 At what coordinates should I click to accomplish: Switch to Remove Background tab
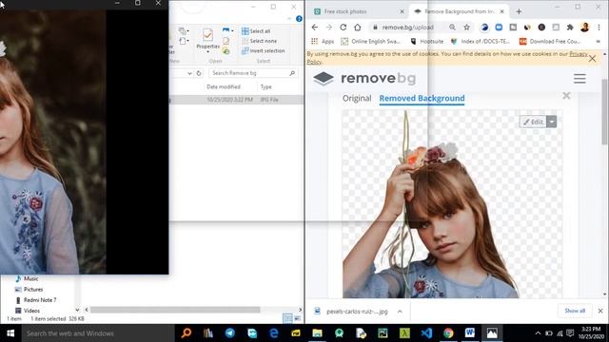pos(459,11)
